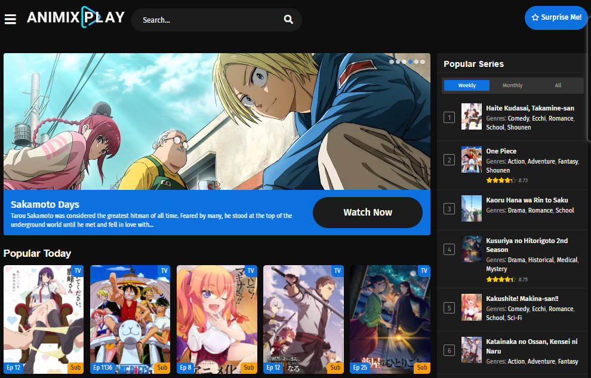Click Sub badge on Ep 8 poster

click(x=249, y=367)
